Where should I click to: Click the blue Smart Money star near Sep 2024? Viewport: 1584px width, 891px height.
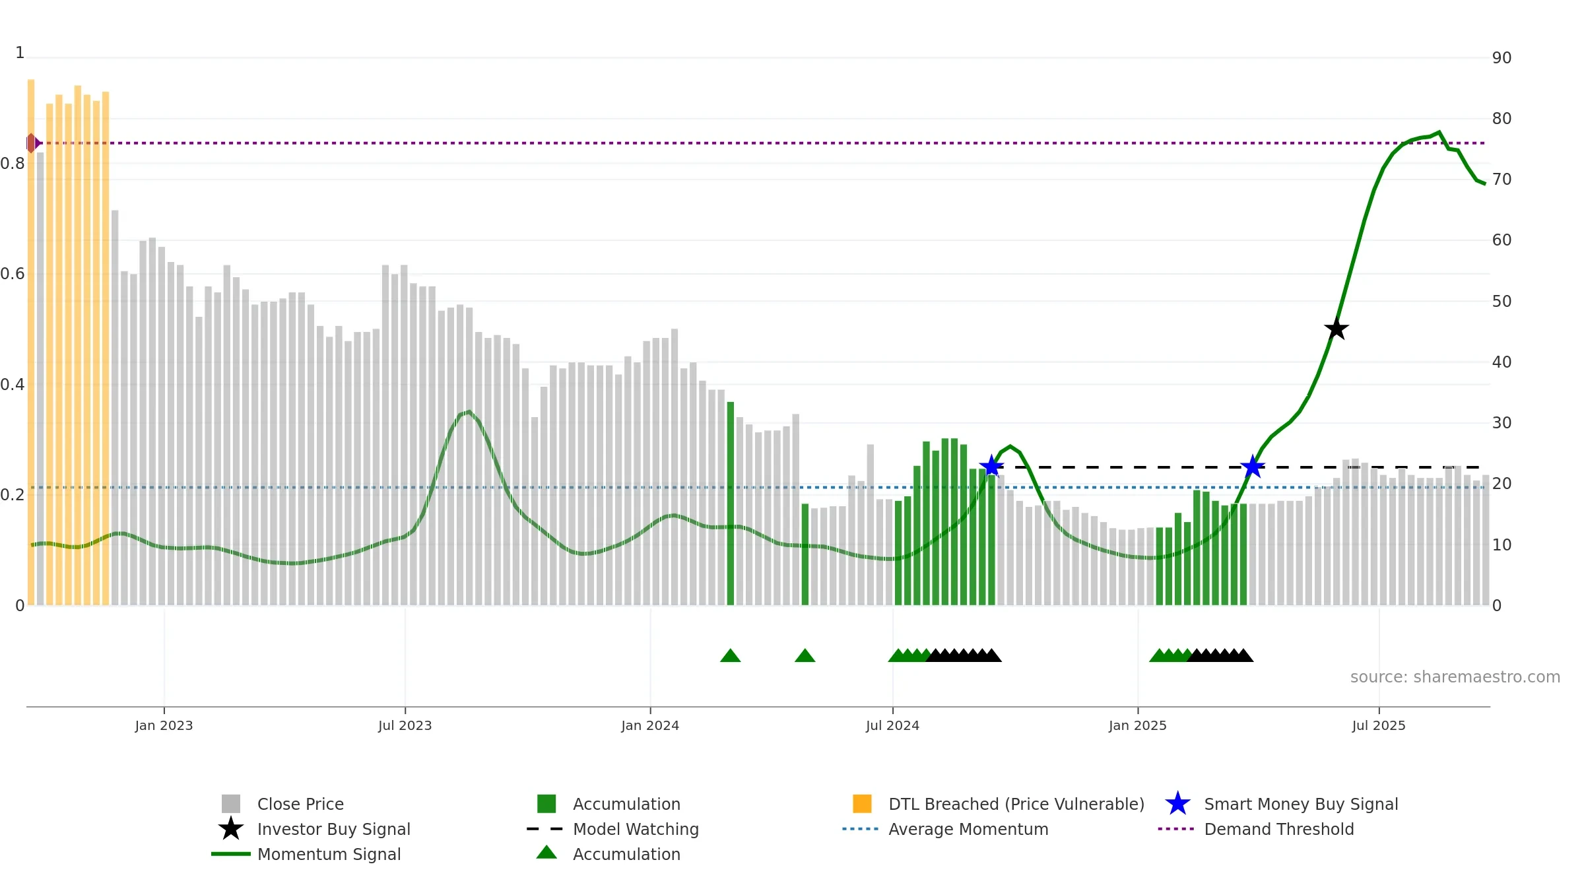coord(991,466)
